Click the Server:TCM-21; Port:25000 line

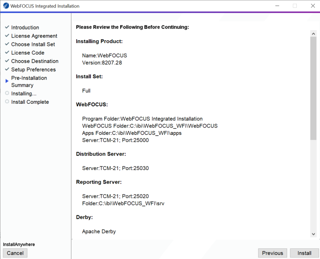click(115, 140)
